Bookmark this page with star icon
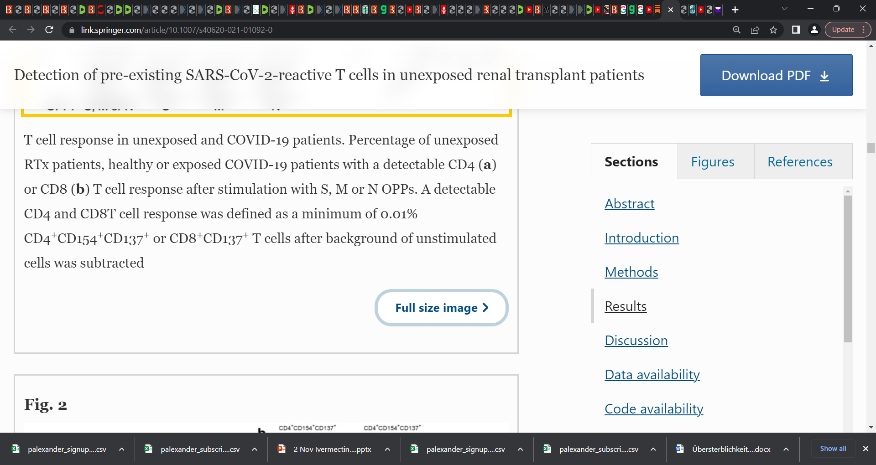876x465 pixels. click(x=773, y=30)
